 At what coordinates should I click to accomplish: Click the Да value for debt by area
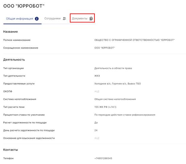[96, 123]
